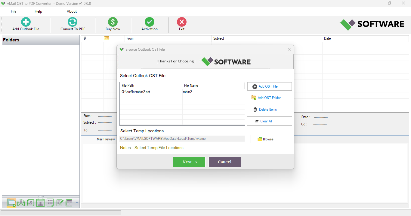Click Add OST Folder

point(269,97)
